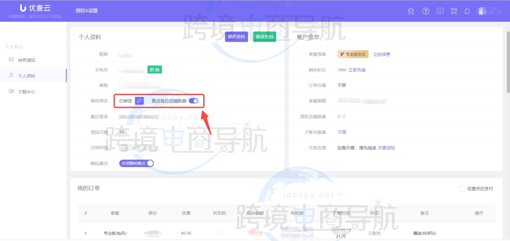Click the 账户信息 heading
510x241 pixels.
[308, 37]
